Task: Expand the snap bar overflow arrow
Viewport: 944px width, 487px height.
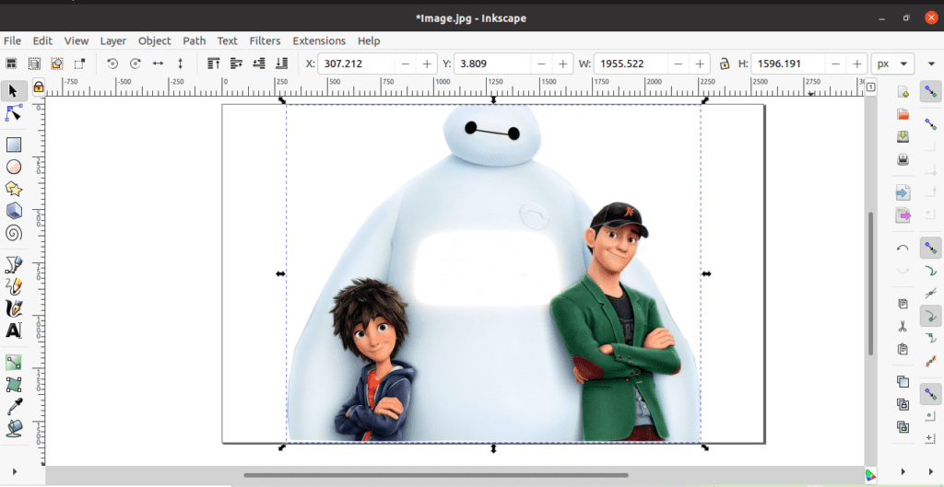Action: pyautogui.click(x=931, y=471)
